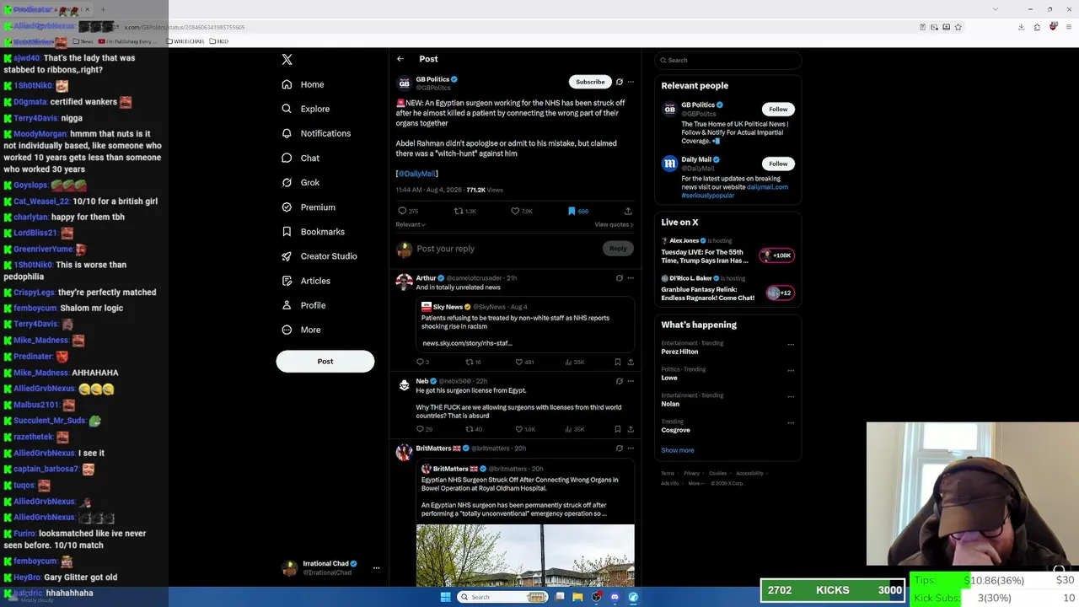
Task: Expand the More menu in sidebar
Action: pos(301,330)
